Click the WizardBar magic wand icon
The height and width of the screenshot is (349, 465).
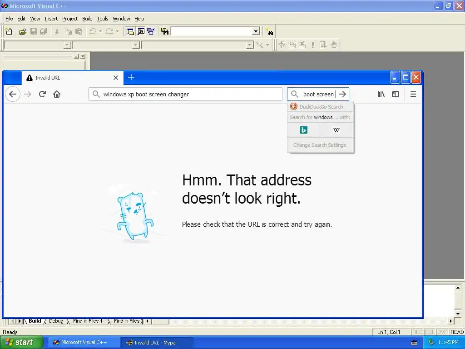click(x=260, y=45)
